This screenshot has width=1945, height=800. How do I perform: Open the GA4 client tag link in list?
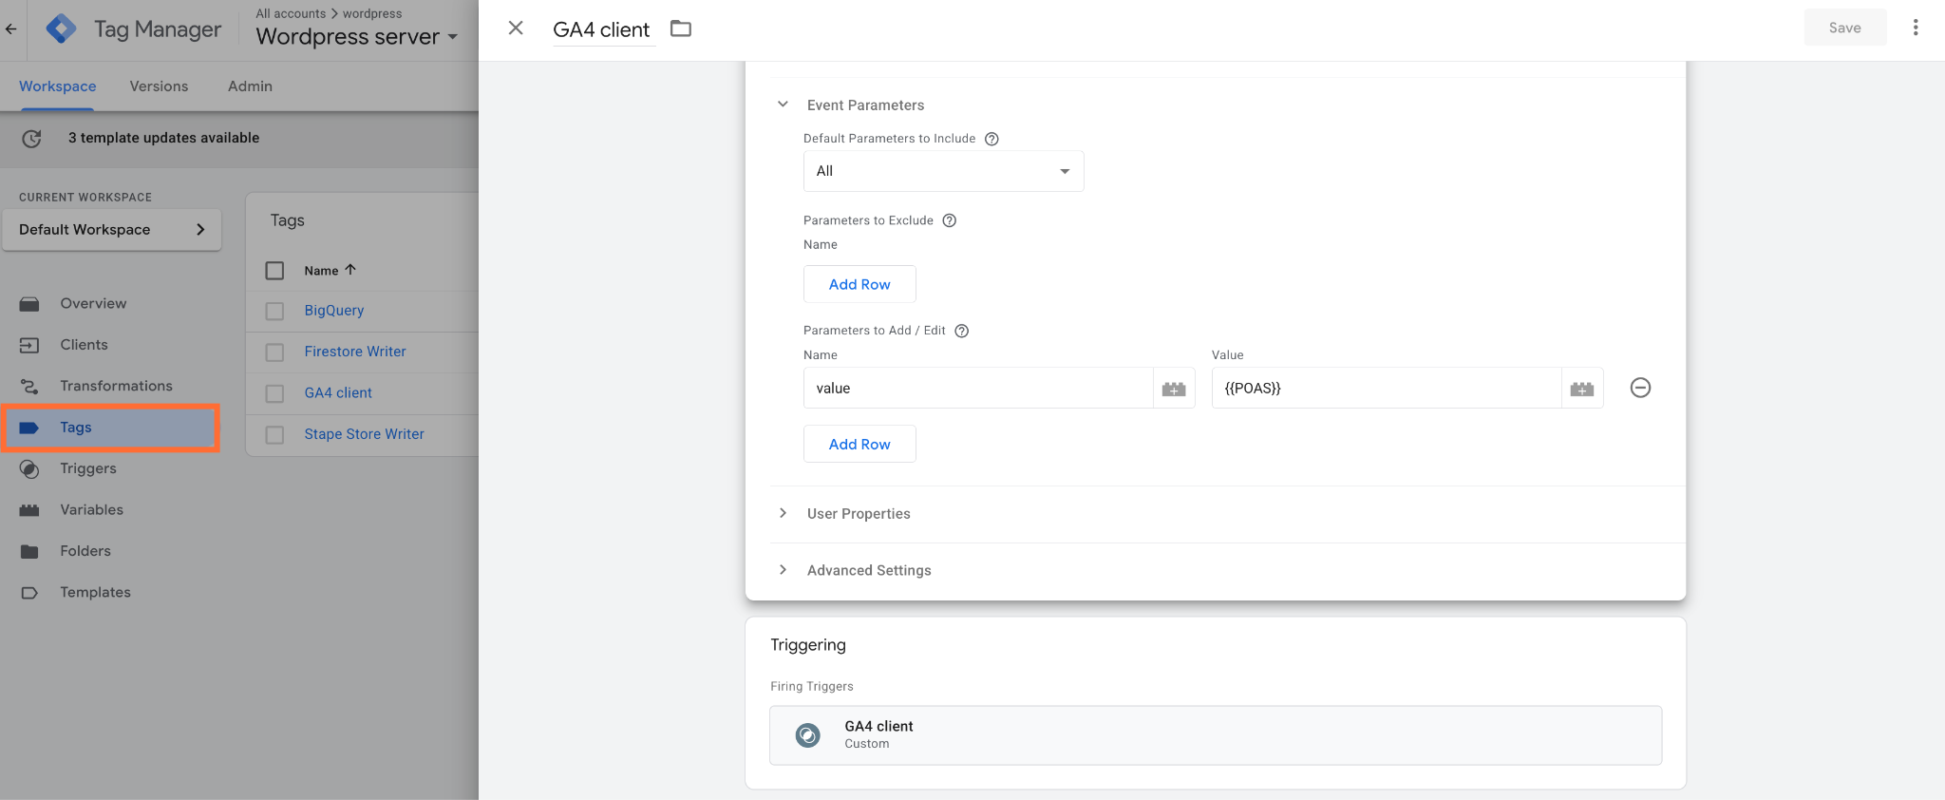pyautogui.click(x=338, y=393)
